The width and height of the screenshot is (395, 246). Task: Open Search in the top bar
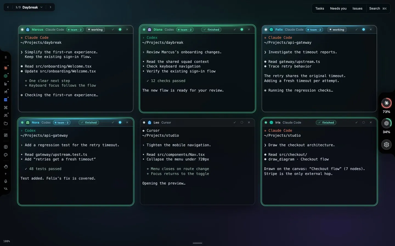click(378, 8)
